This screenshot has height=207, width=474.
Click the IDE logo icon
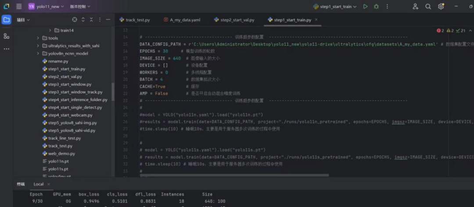pyautogui.click(x=6, y=6)
